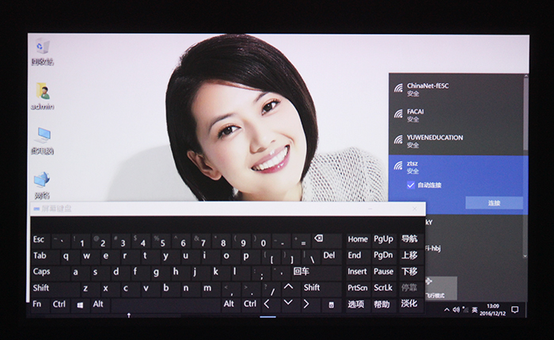This screenshot has width=554, height=340.
Task: Toggle the ScrLk key on keyboard
Action: point(383,288)
